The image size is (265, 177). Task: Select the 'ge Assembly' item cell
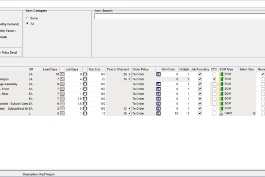pyautogui.click(x=14, y=84)
